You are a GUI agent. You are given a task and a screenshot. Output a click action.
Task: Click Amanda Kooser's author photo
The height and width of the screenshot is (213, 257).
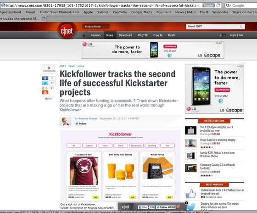(65, 121)
